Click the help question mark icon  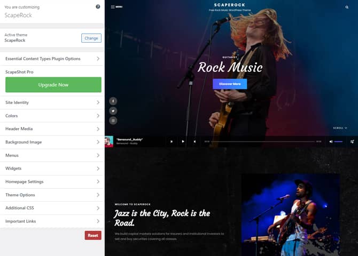point(98,7)
